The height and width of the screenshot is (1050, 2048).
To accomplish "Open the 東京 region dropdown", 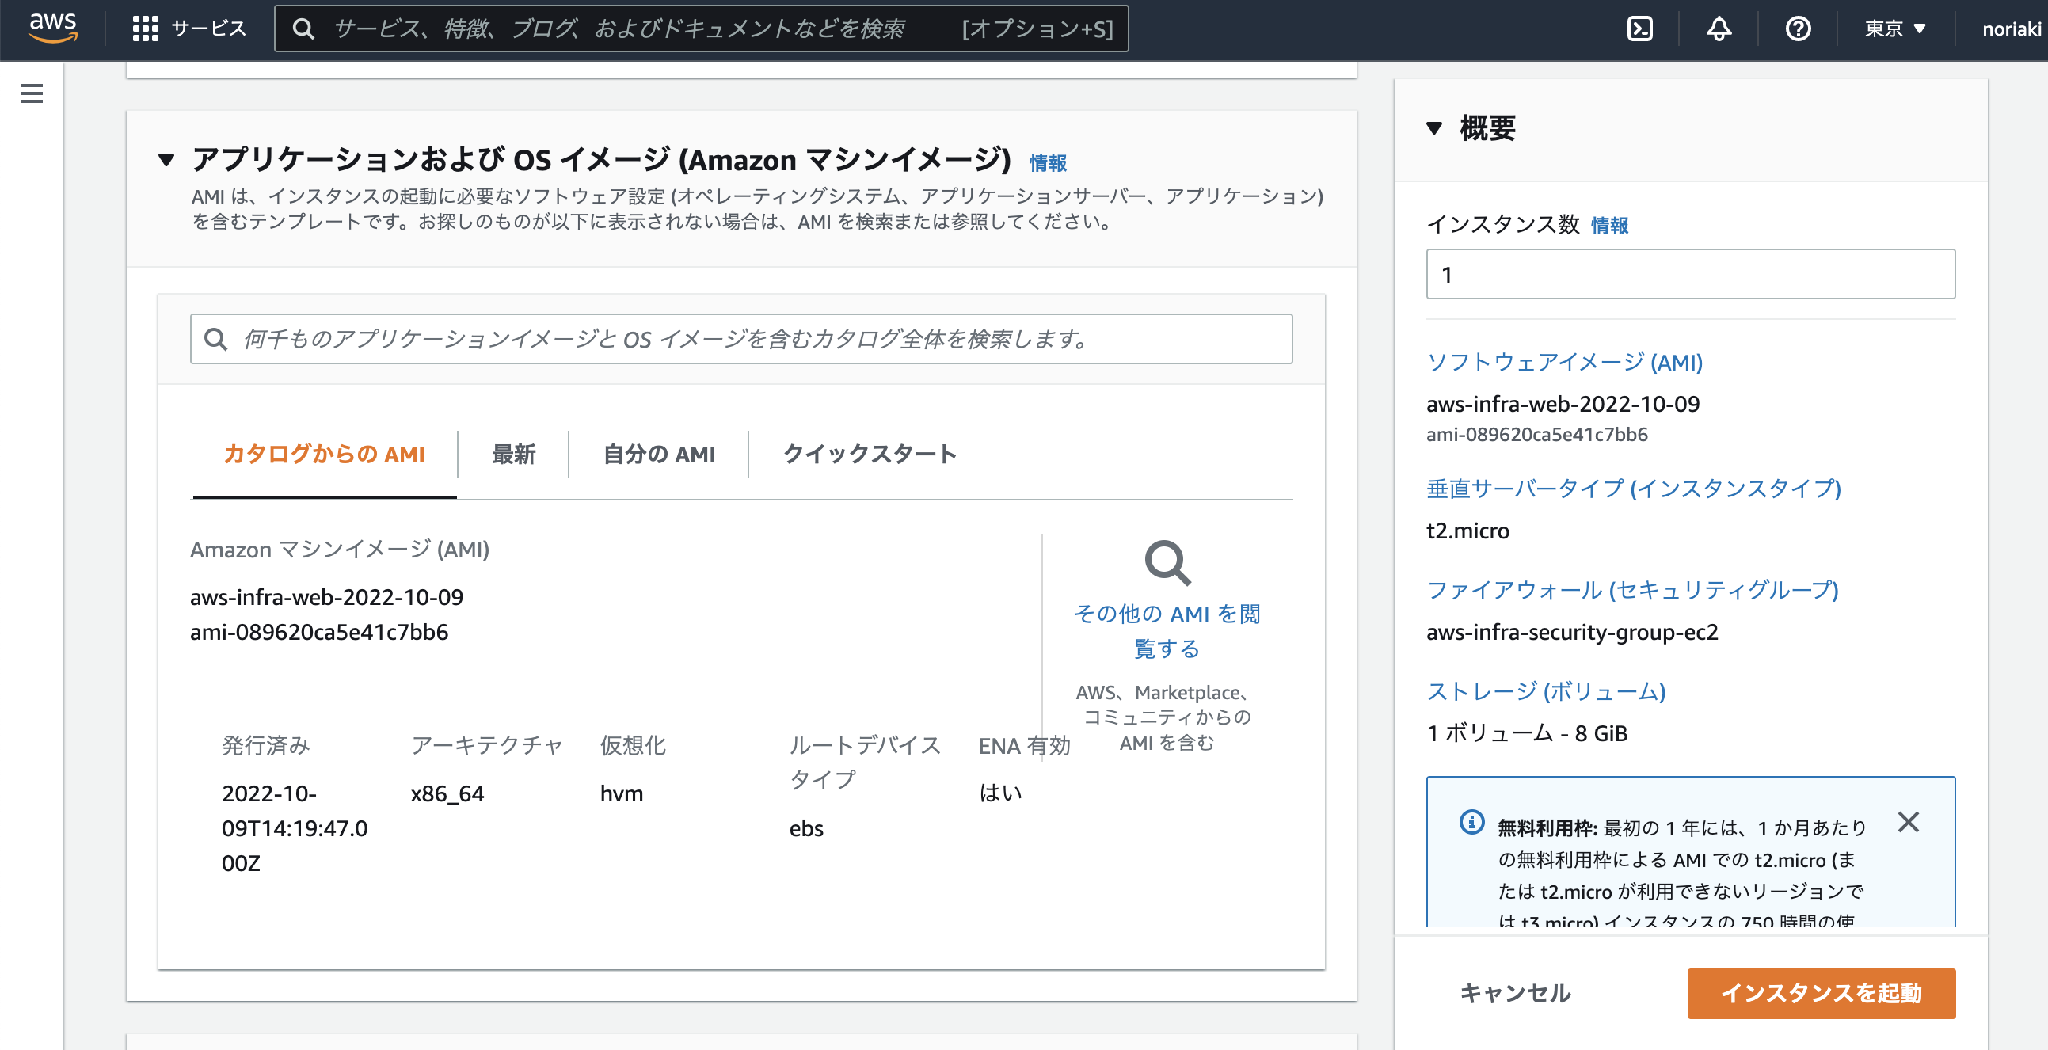I will pos(1893,29).
